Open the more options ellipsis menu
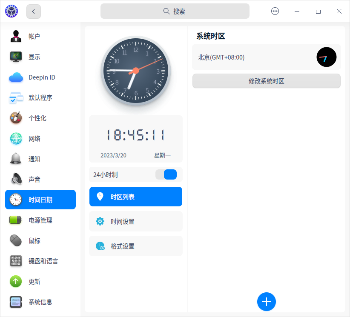Viewport: 350px width, 317px height. click(x=275, y=11)
